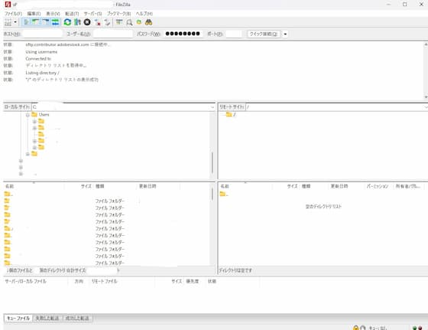Open the サーバー(S) menu
The image size is (428, 330).
tap(92, 13)
